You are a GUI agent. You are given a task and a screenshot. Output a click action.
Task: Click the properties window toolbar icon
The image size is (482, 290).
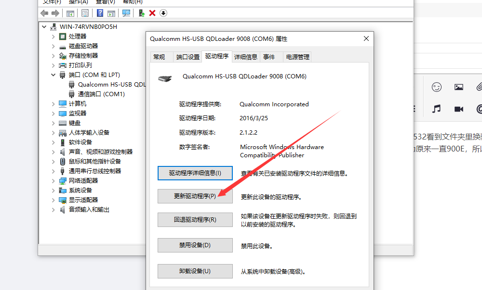[86, 13]
